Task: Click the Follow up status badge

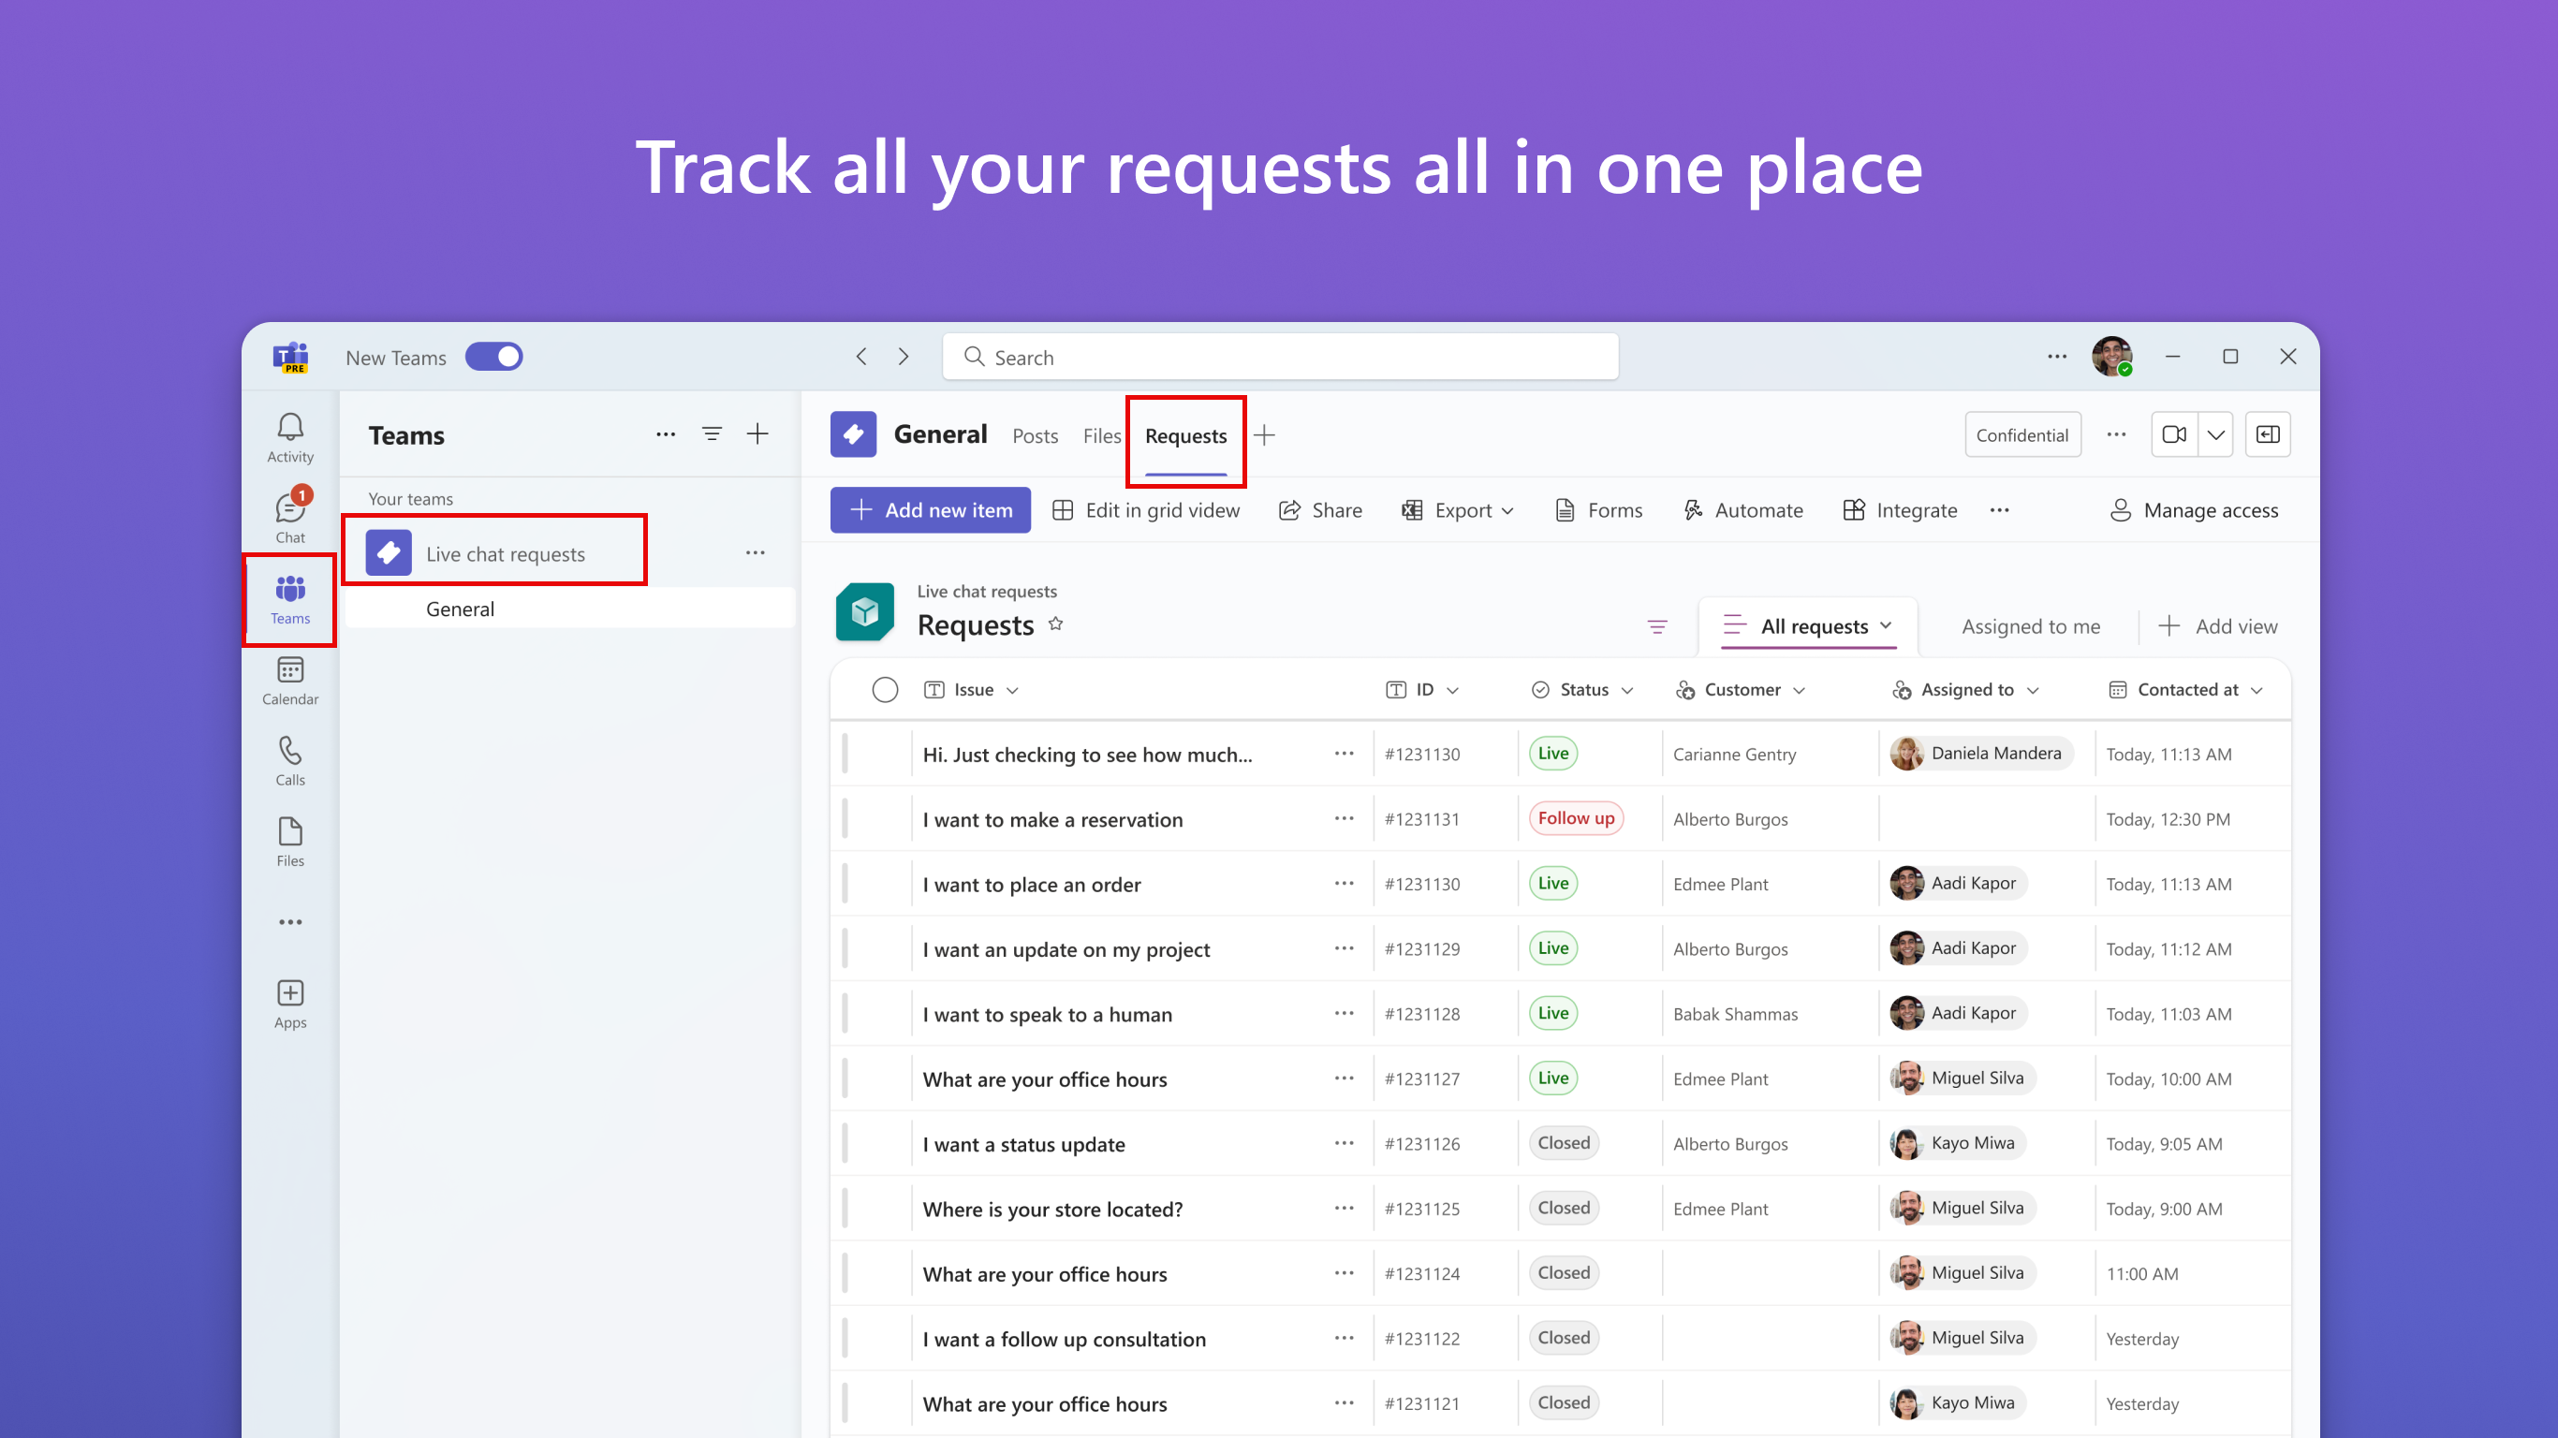Action: pyautogui.click(x=1575, y=818)
